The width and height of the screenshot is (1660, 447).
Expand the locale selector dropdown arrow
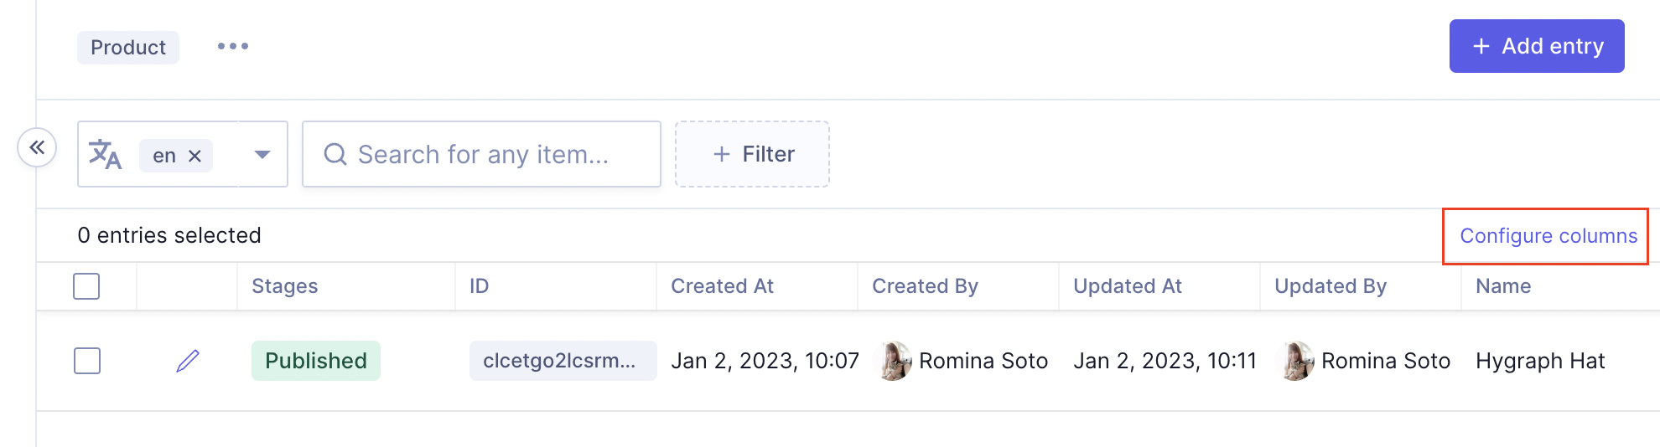[x=262, y=155]
